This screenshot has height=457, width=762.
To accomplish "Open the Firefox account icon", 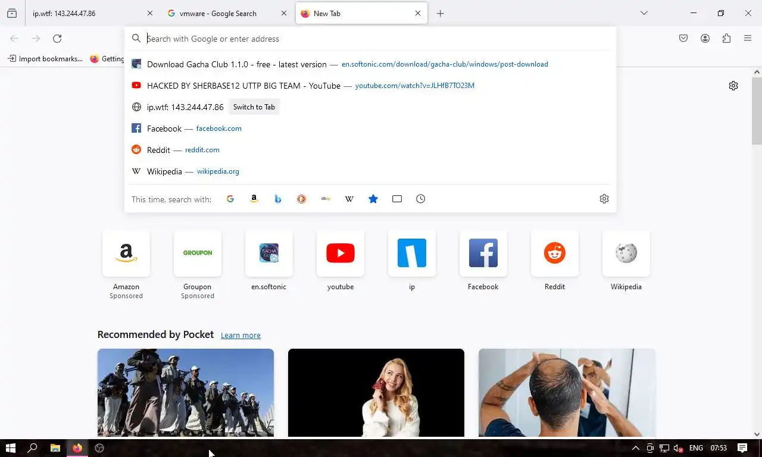I will click(x=705, y=39).
